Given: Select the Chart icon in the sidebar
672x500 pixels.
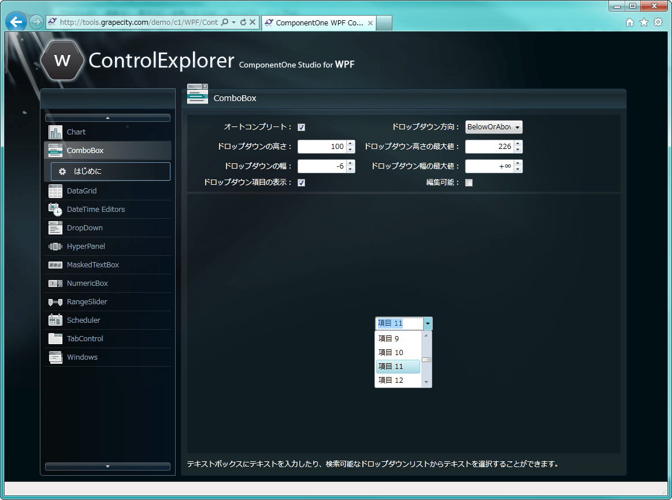Looking at the screenshot, I should pos(55,132).
